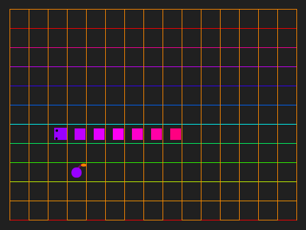Click the snake's last tail segment
306x230 pixels.
pyautogui.click(x=175, y=134)
